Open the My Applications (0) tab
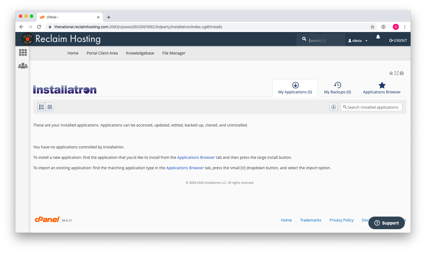Screen dimensions: 426x253 pos(295,88)
